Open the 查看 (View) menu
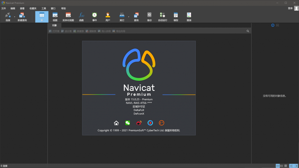The image size is (299, 168). click(22, 8)
